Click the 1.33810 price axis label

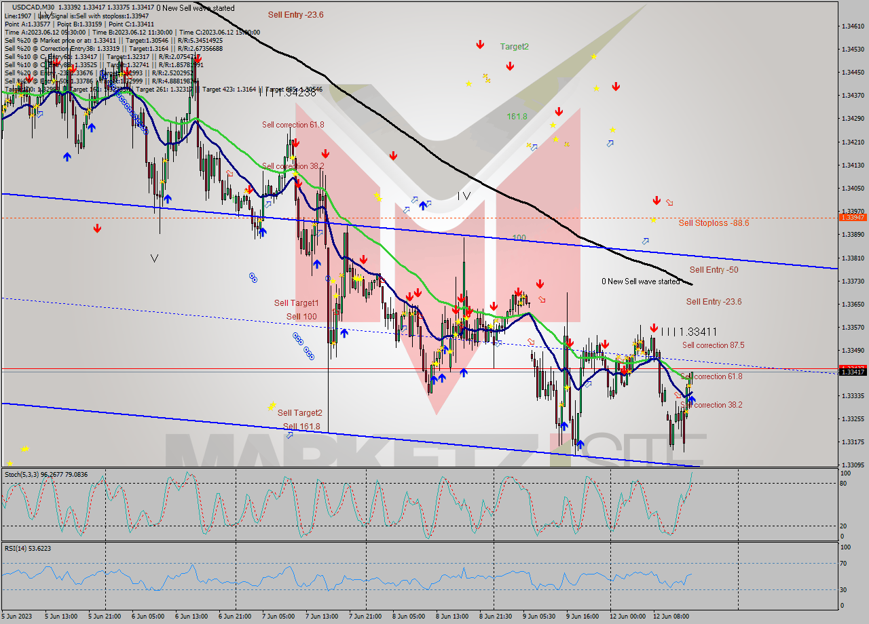coord(852,258)
